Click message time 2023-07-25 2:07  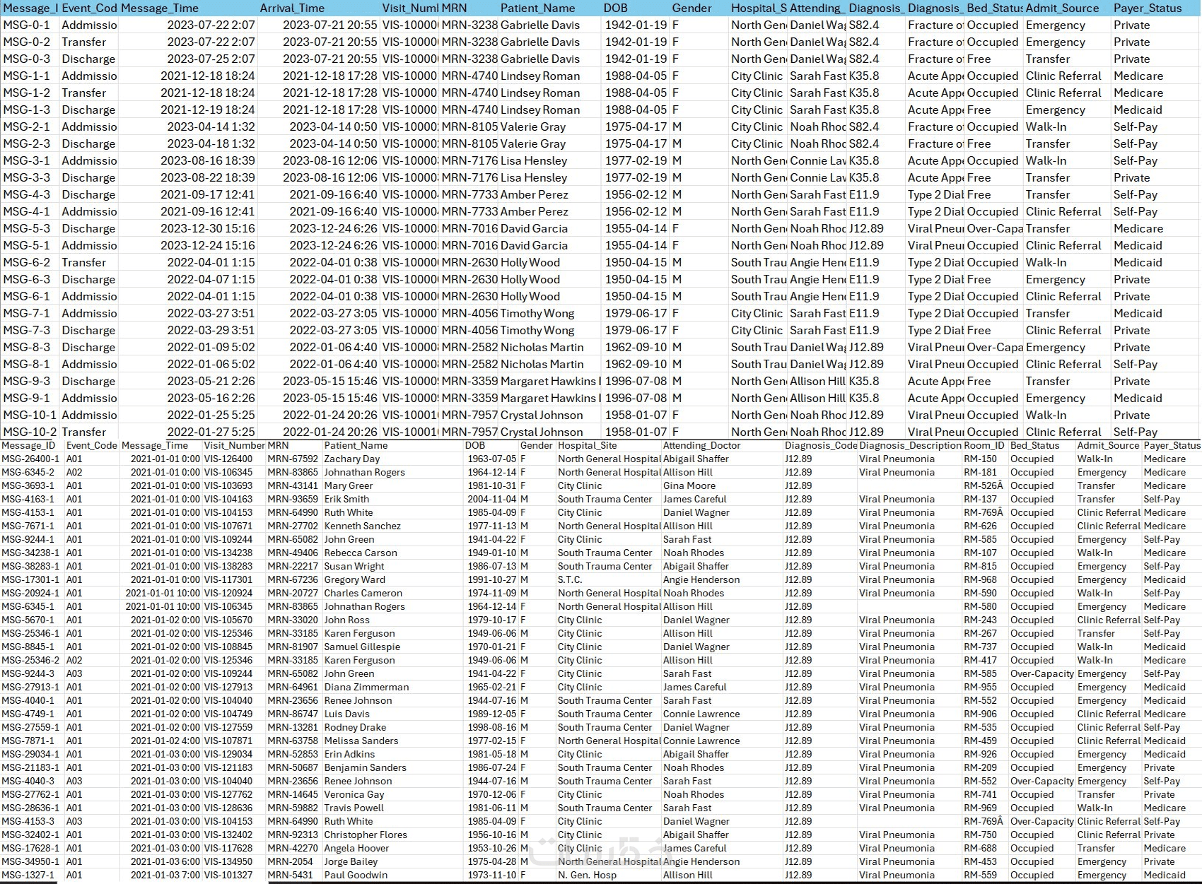211,59
